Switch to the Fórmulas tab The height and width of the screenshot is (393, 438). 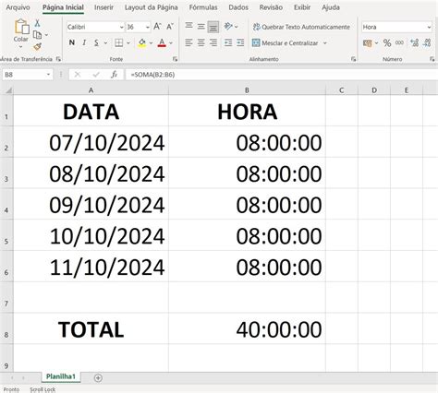tap(203, 7)
